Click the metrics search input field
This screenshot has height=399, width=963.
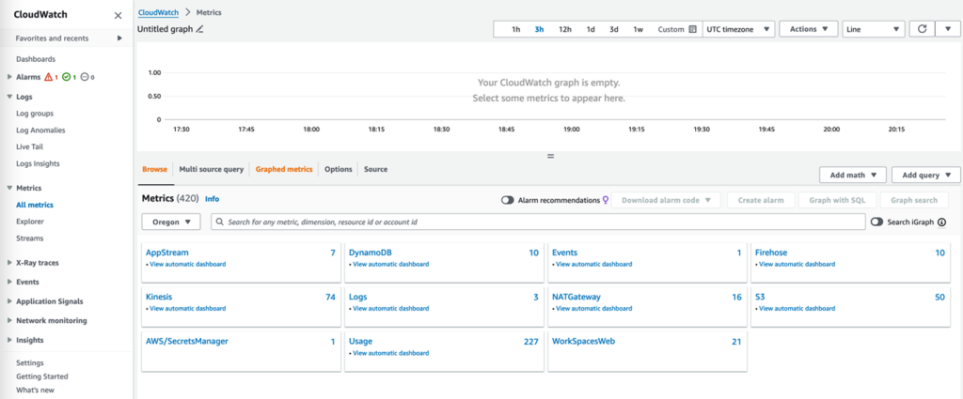coord(538,222)
